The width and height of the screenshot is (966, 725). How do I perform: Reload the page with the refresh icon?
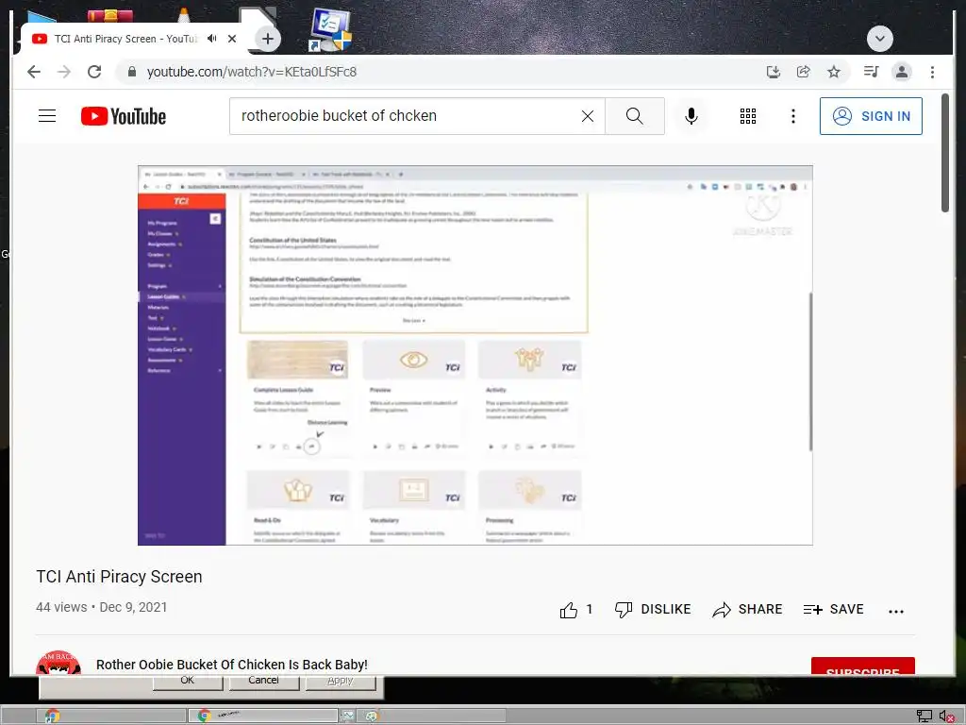point(94,72)
